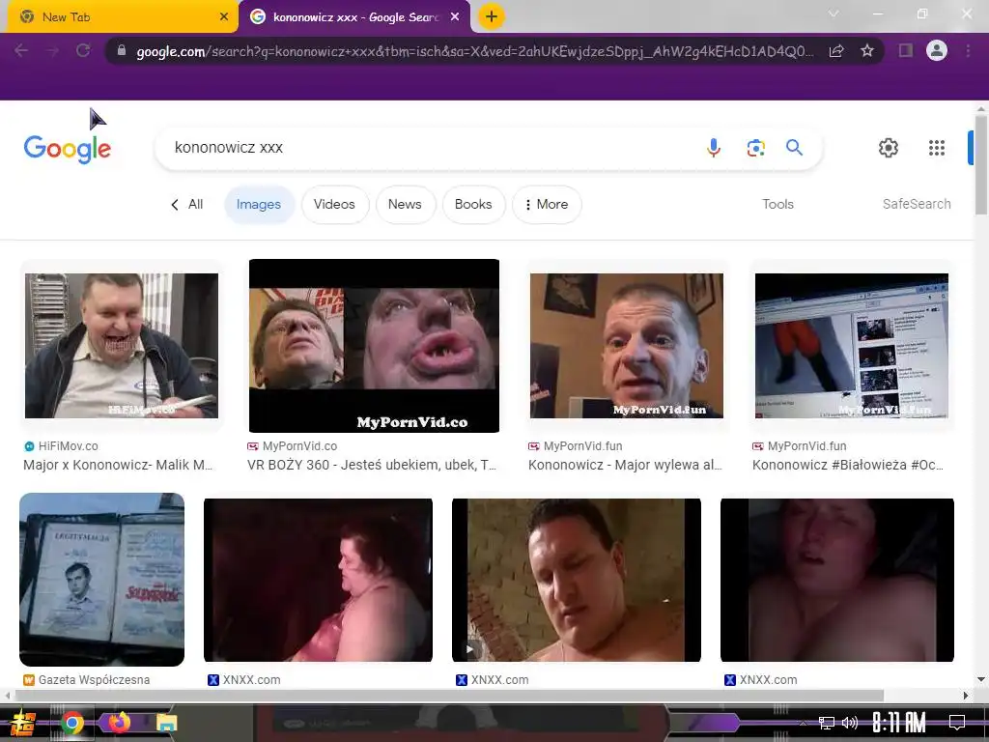Image resolution: width=989 pixels, height=742 pixels.
Task: Start voice search with microphone icon
Action: click(x=714, y=148)
